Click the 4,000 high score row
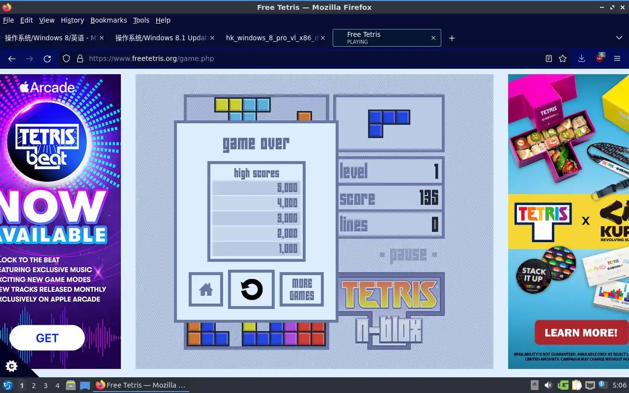 point(256,203)
